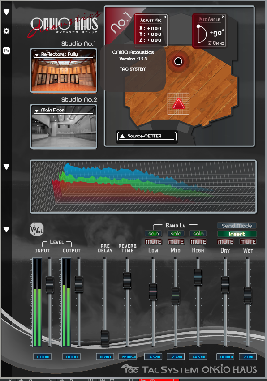This screenshot has height=381, width=267.
Task: Click the Pre Delay fader knob
Action: (x=105, y=338)
